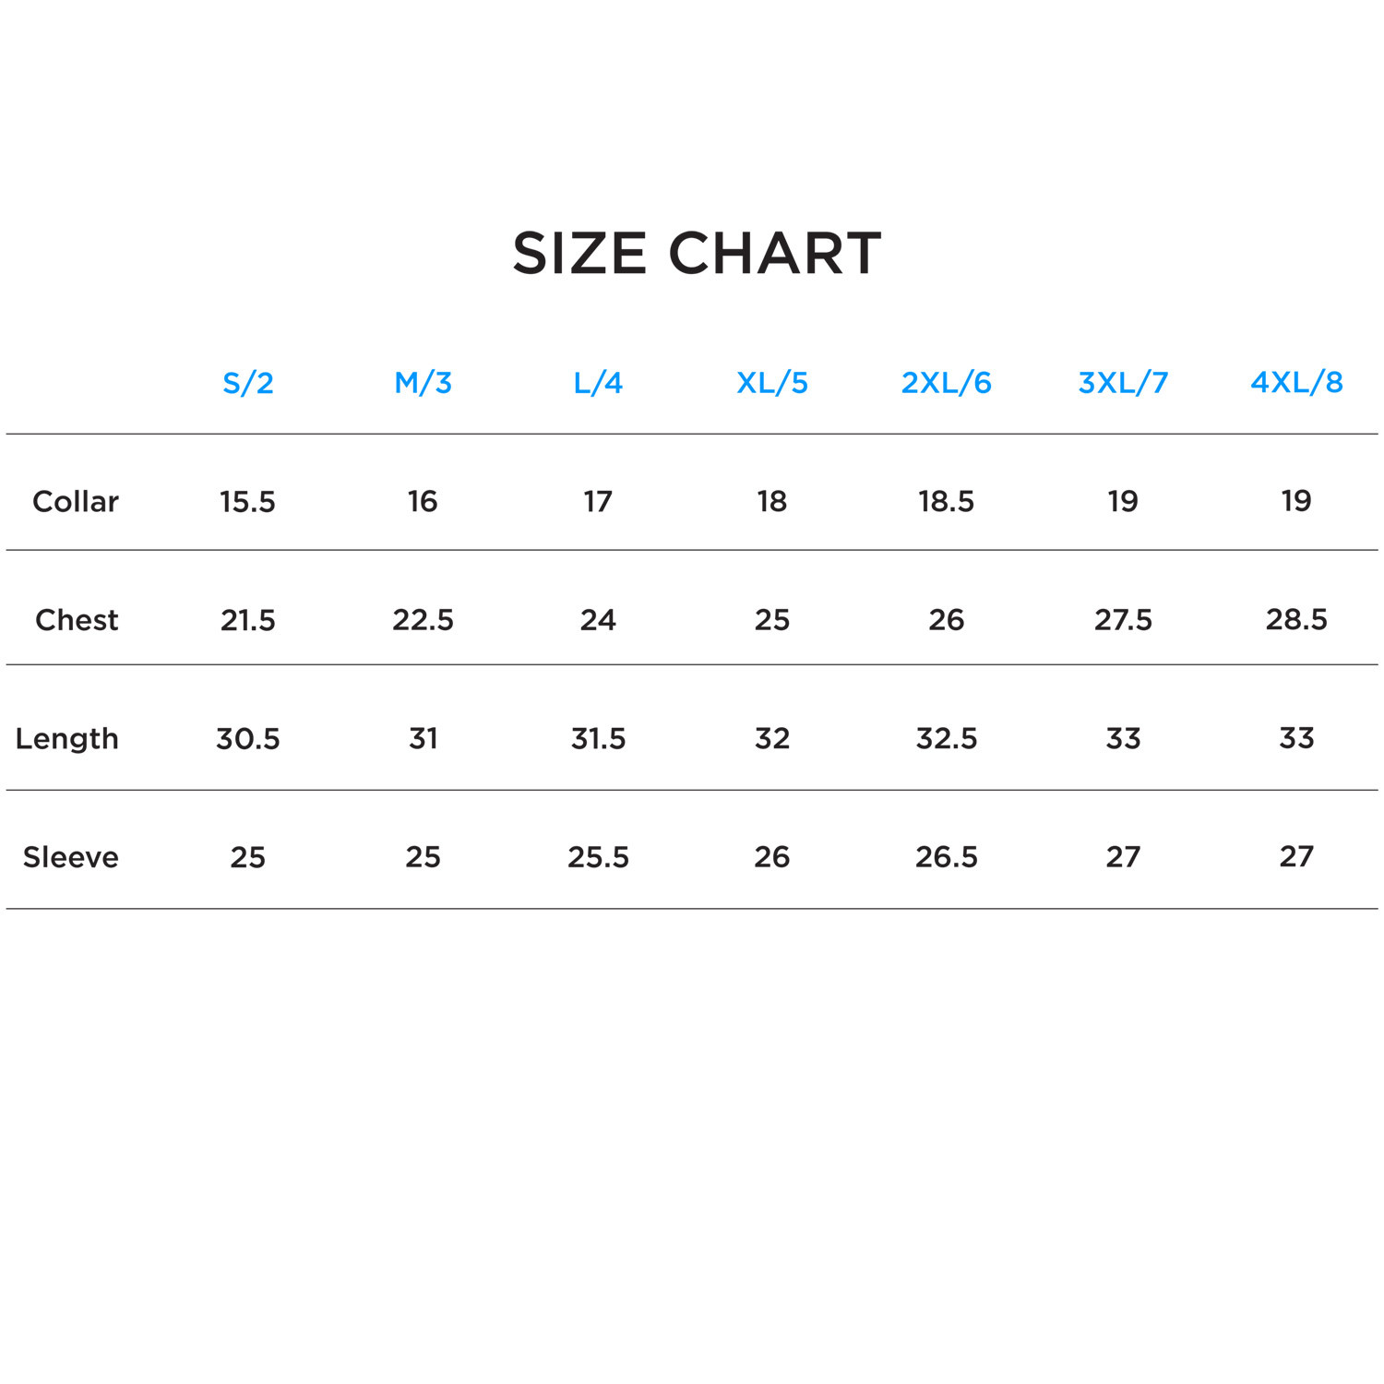
Task: Click collar value 15.5 for S/2
Action: (x=247, y=501)
